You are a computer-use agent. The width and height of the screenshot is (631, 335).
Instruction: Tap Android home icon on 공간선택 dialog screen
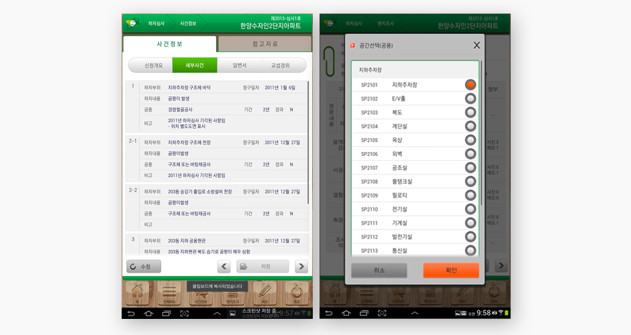(346, 313)
